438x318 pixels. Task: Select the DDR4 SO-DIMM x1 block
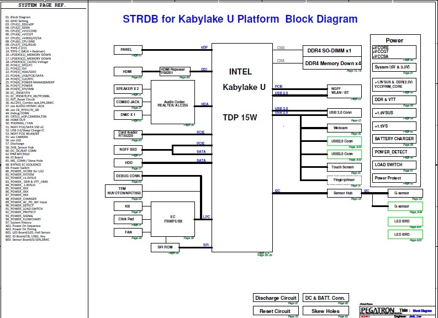click(332, 51)
